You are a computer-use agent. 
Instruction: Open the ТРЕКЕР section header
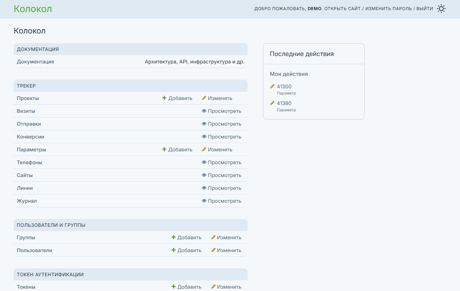click(26, 86)
